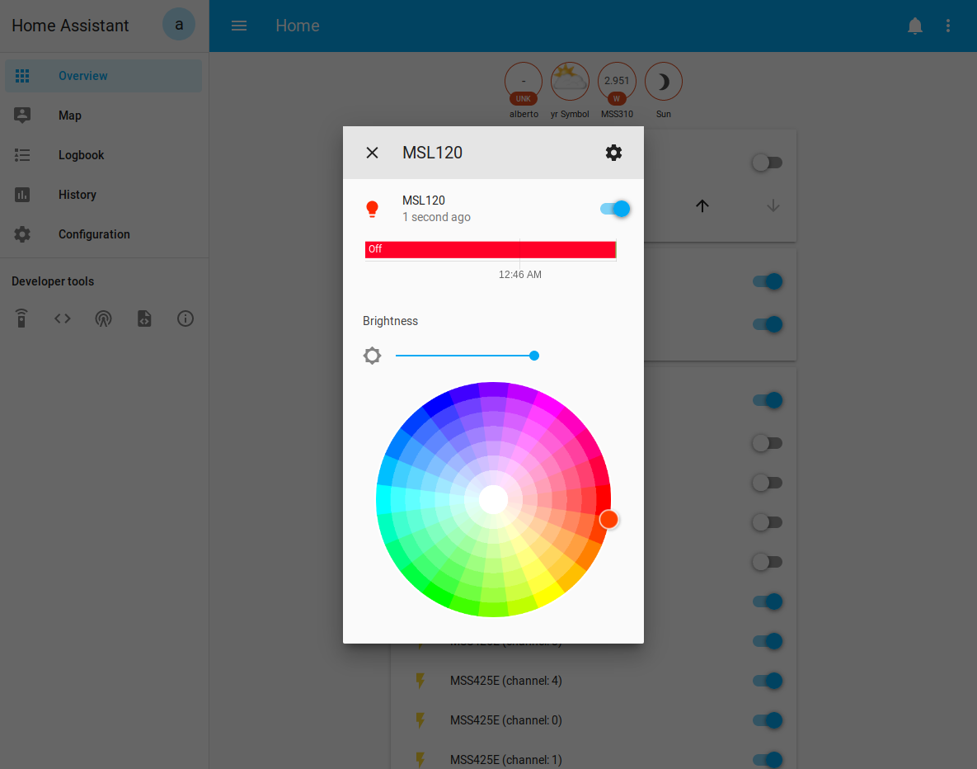
Task: Toggle the MSL120 light switch off
Action: (615, 209)
